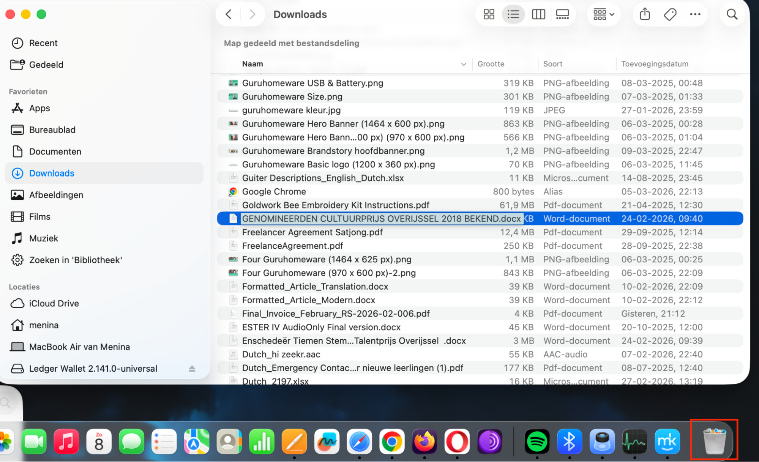Screen dimensions: 759x462
Task: Open the share menu in the toolbar
Action: pos(644,14)
